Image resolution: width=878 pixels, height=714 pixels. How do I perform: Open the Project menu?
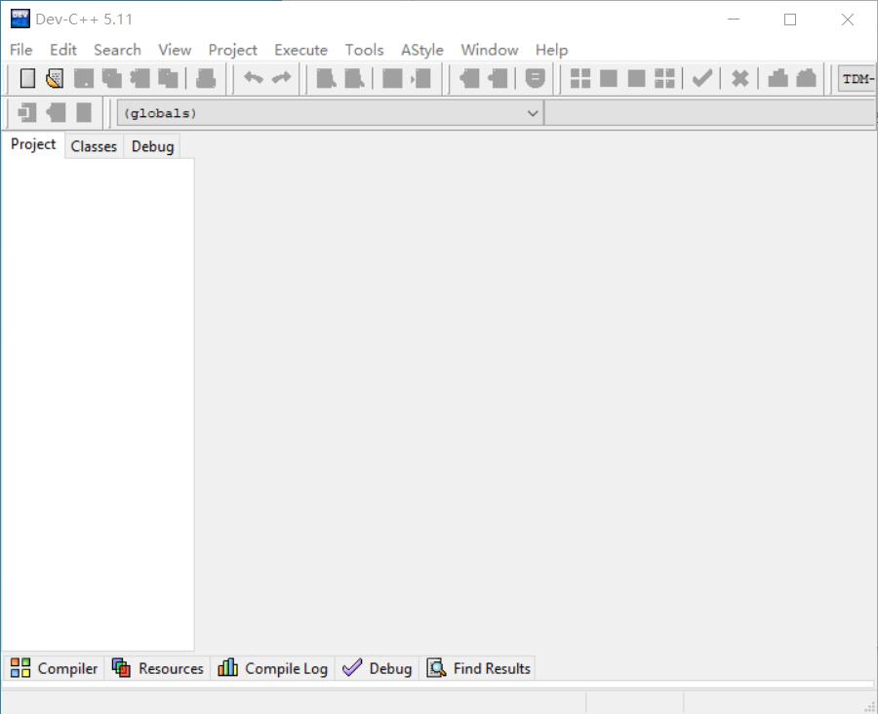(233, 50)
